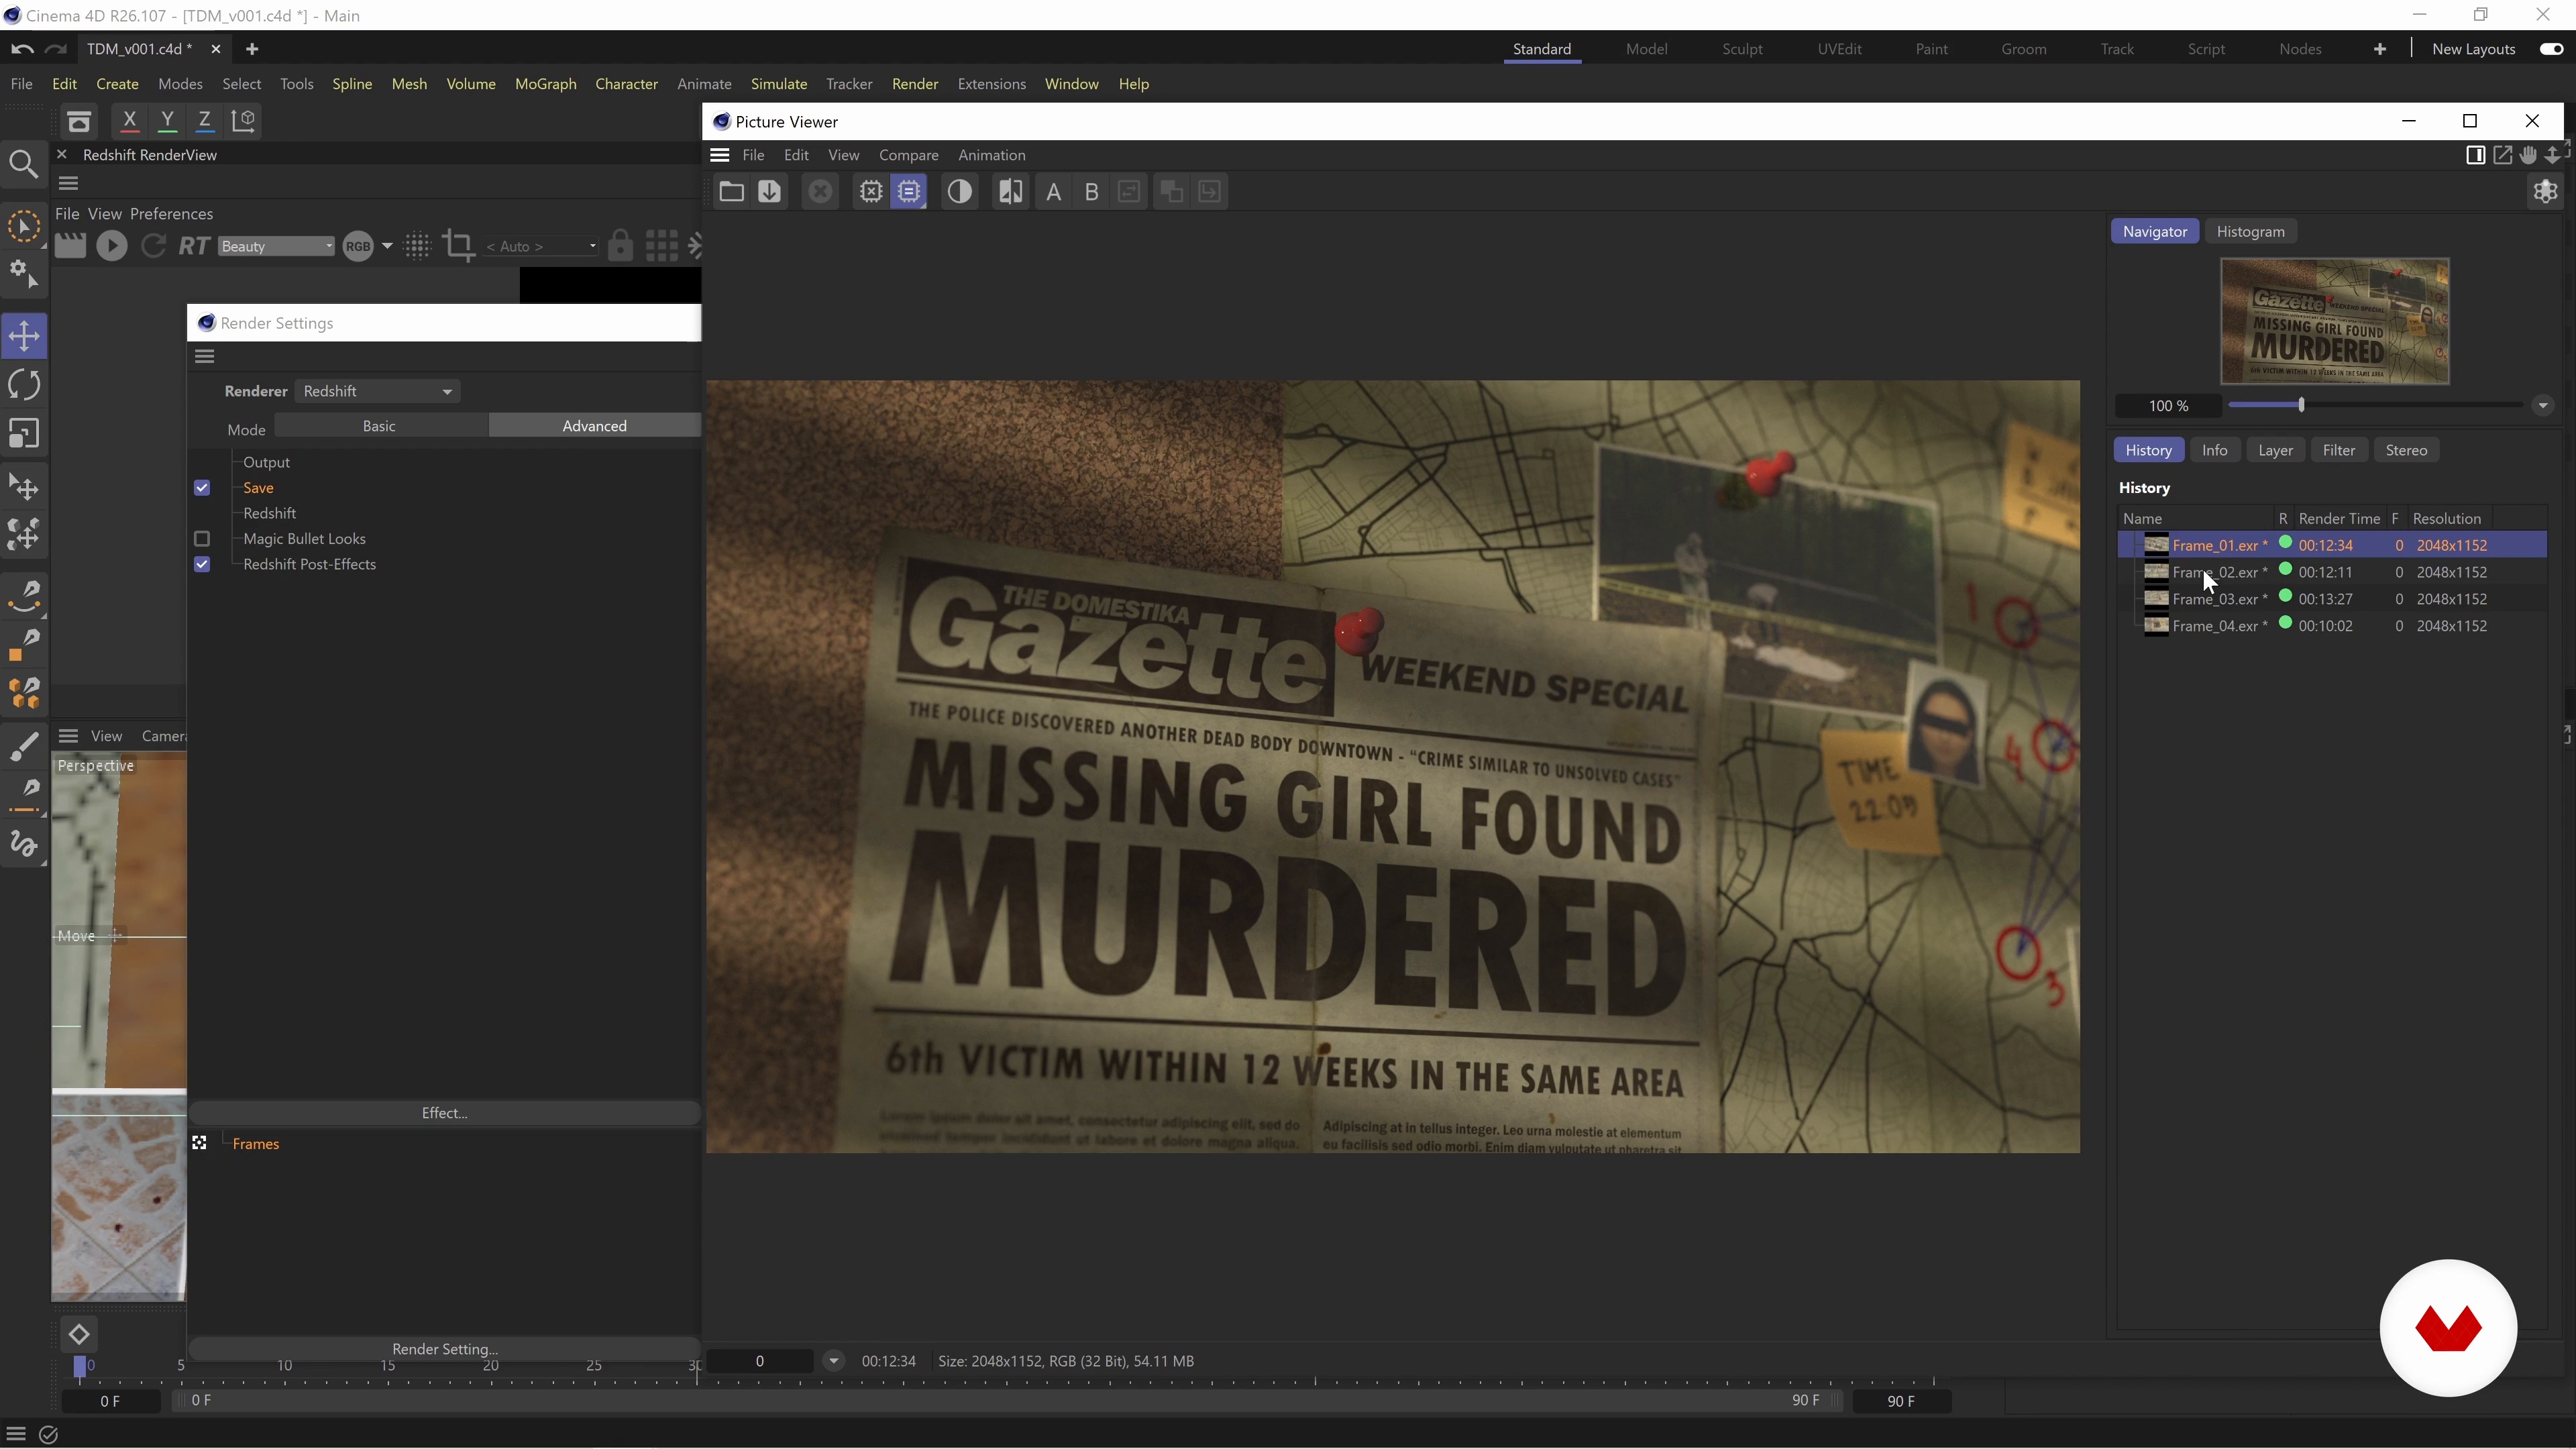Undo last action with the undo arrow

click(x=22, y=49)
